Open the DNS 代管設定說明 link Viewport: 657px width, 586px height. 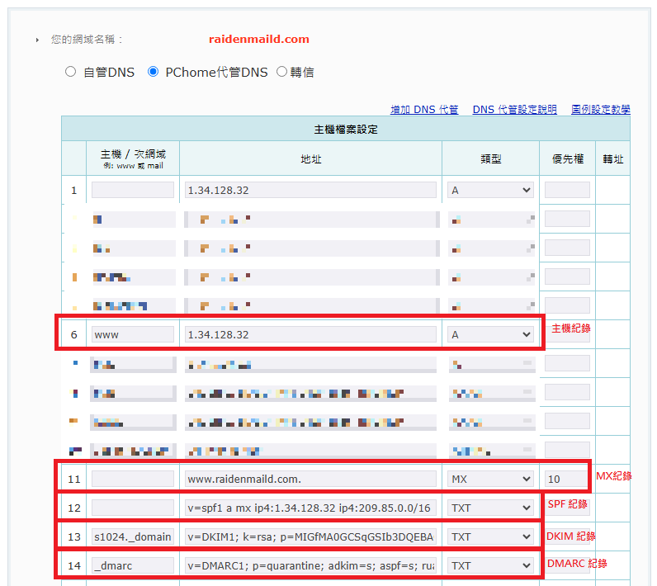tap(514, 109)
